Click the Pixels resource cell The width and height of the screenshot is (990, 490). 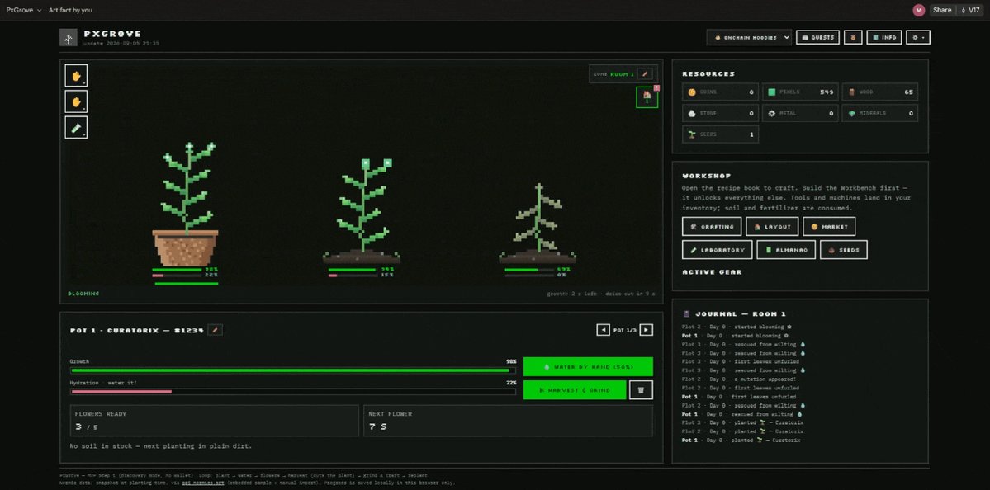[x=800, y=92]
